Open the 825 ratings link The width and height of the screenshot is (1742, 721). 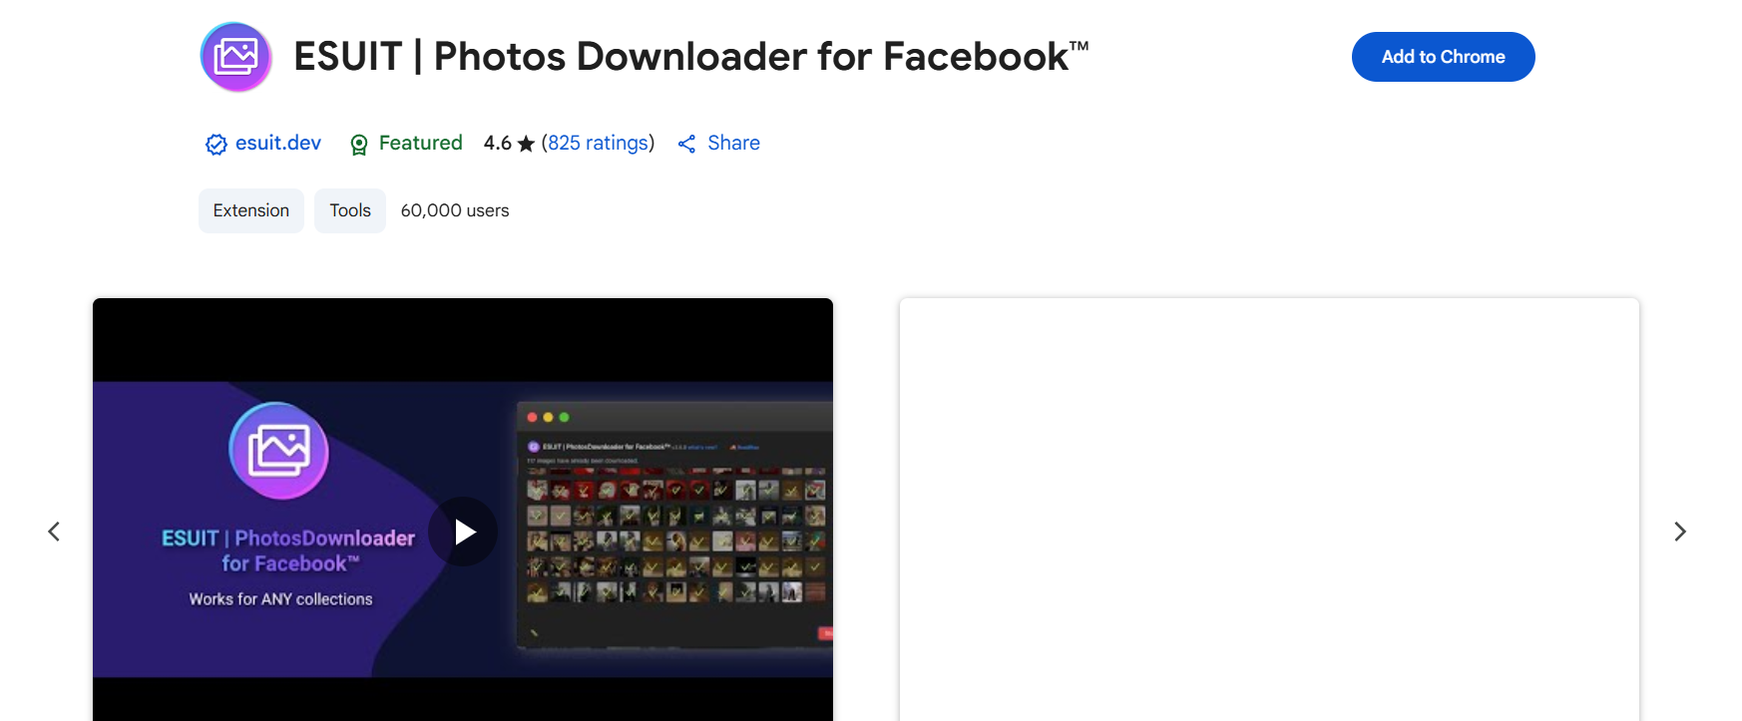pyautogui.click(x=598, y=143)
